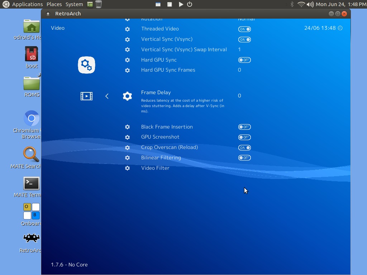The height and width of the screenshot is (275, 367).
Task: Open the RetroArch desktop launcher icon
Action: coord(32,238)
